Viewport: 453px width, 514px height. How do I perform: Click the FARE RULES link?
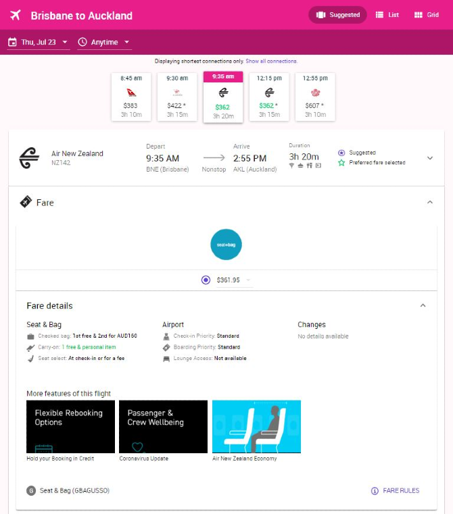tap(401, 491)
